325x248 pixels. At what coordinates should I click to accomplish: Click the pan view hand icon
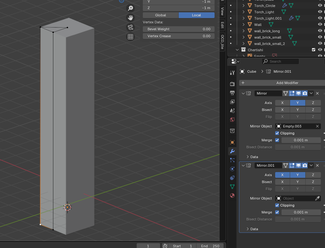pos(130,18)
